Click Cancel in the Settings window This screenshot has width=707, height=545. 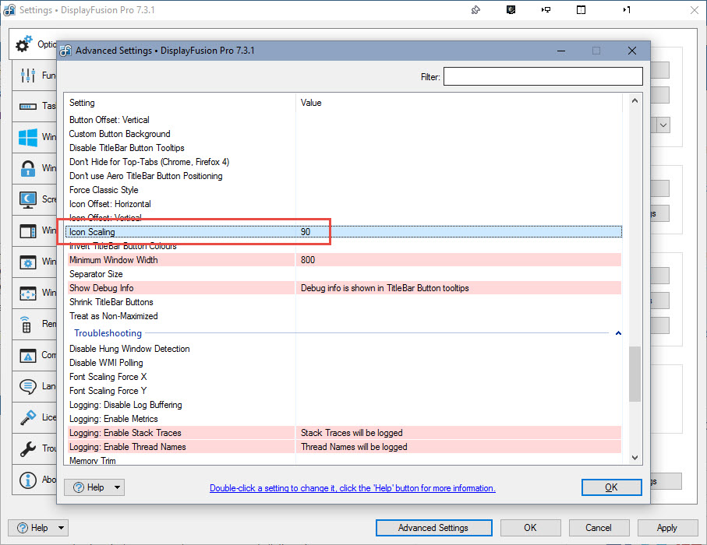pos(599,528)
